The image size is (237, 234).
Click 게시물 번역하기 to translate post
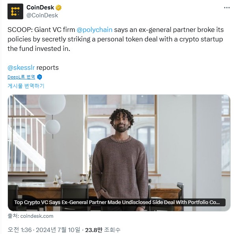(26, 86)
